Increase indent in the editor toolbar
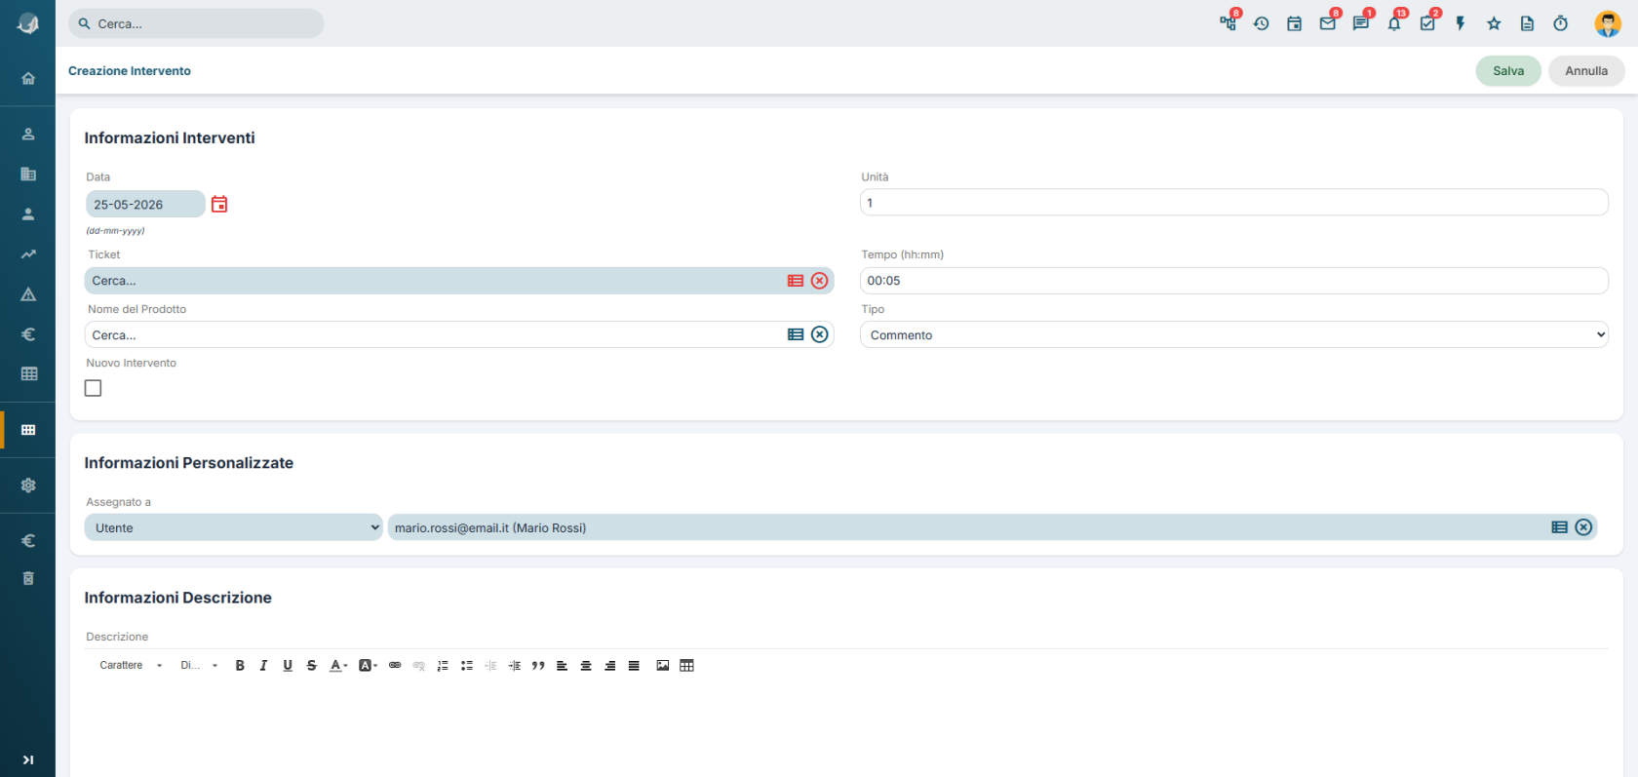Image resolution: width=1638 pixels, height=777 pixels. (x=515, y=665)
